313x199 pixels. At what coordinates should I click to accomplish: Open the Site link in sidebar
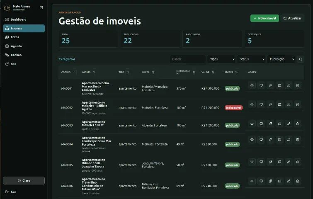click(x=24, y=64)
